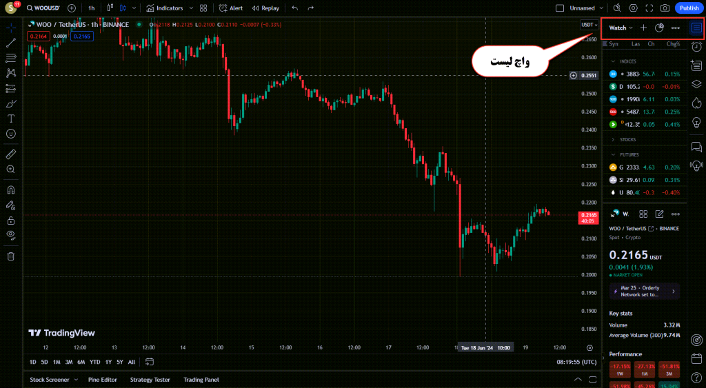
Task: Click the add symbol plus in watchlist header
Action: click(643, 28)
